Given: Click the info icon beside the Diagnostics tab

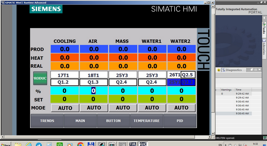Looking at the screenshot, I should pyautogui.click(x=219, y=70).
